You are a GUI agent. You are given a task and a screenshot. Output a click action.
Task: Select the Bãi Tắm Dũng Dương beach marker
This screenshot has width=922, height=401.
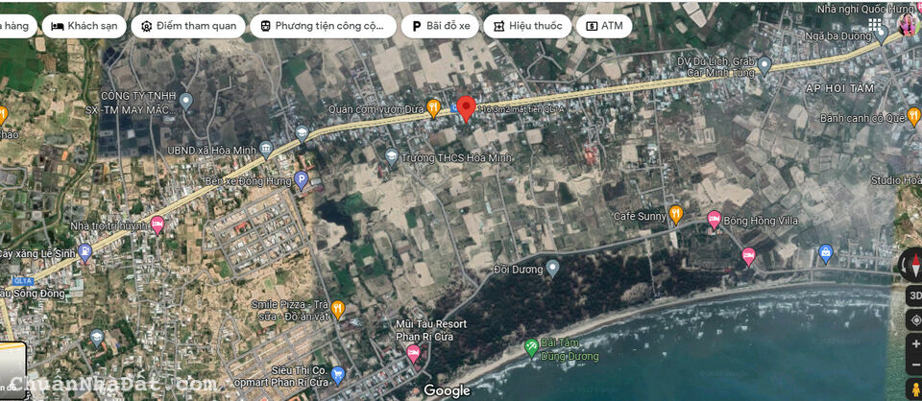click(531, 346)
